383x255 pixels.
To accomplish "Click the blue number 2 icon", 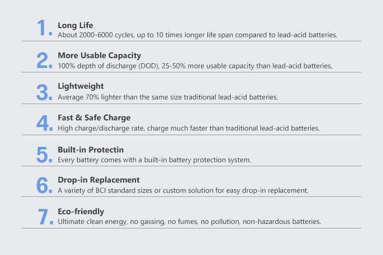I will coord(44,60).
